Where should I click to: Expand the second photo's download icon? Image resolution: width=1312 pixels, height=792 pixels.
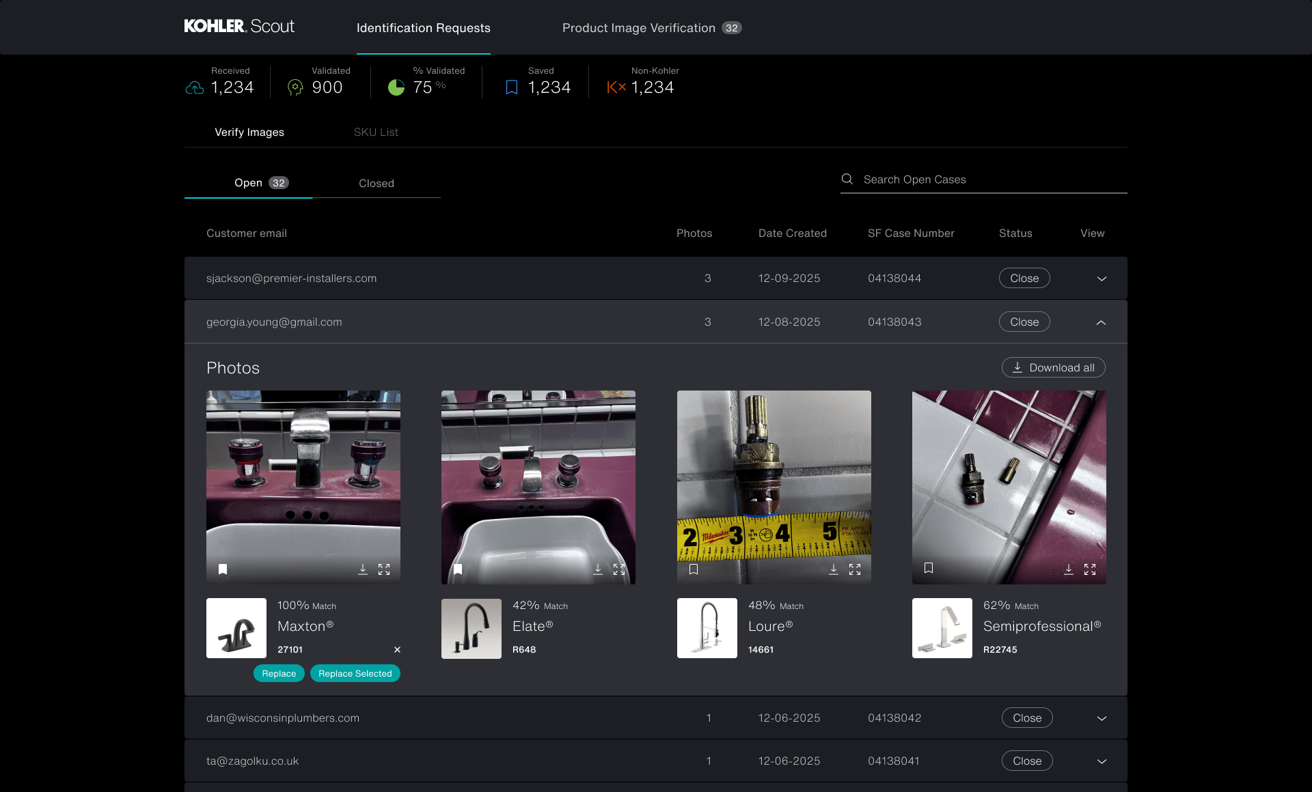tap(598, 569)
